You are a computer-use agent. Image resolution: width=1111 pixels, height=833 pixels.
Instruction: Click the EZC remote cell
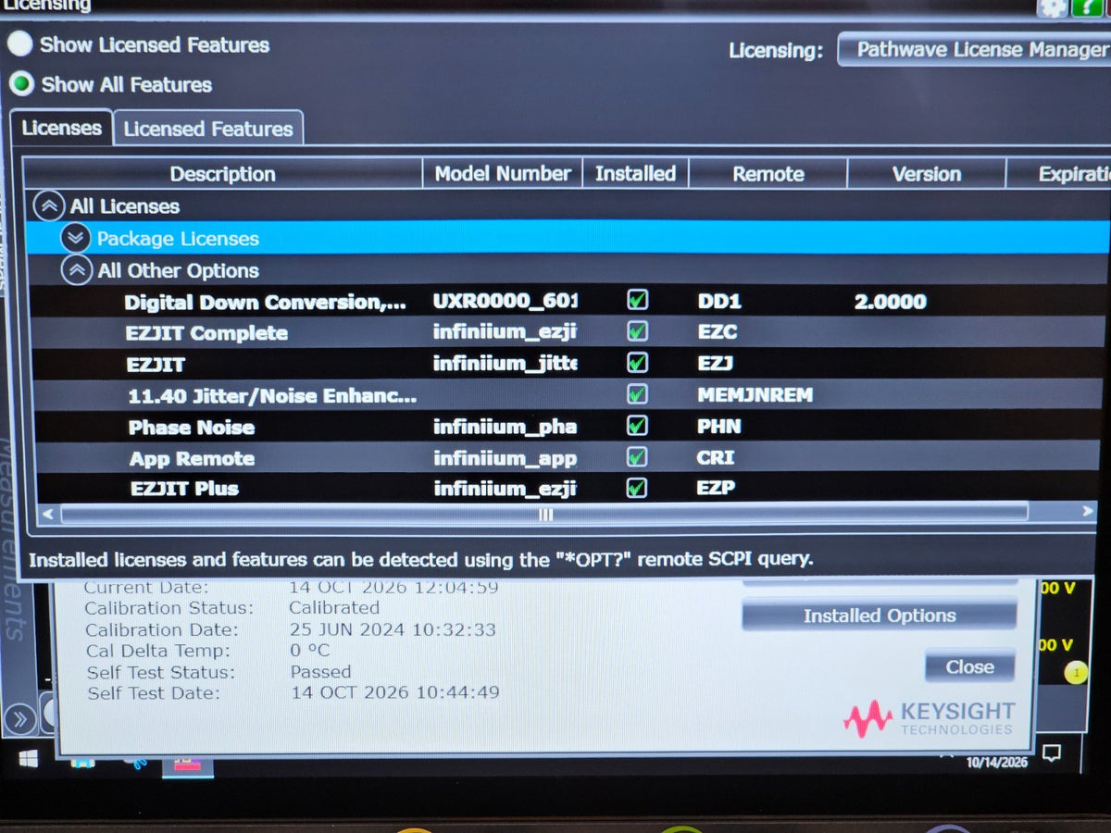pos(718,332)
